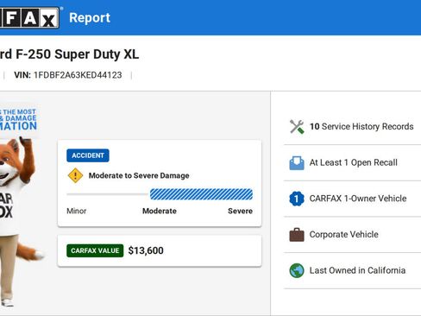Click the blue ACCIDENT badge
Viewport: 421px width, 316px height.
click(88, 155)
